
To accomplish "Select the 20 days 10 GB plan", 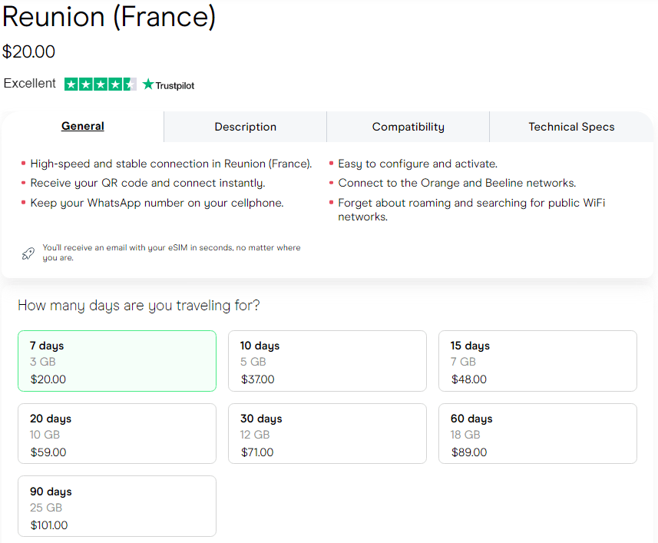I will 117,434.
